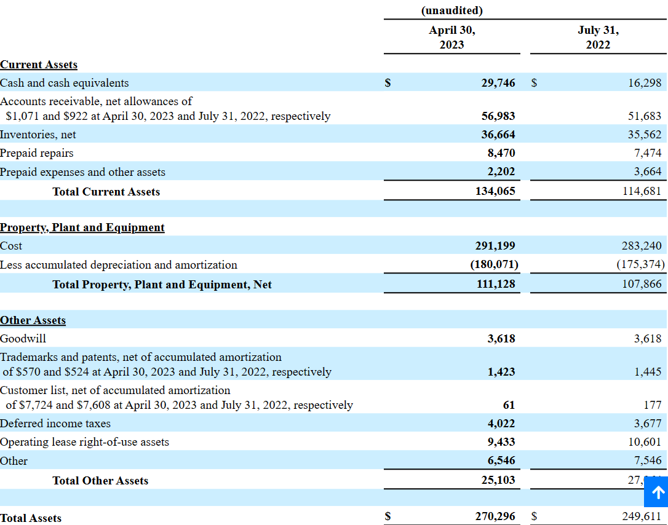
Task: Click the Other Assets section heading
Action: pos(33,320)
